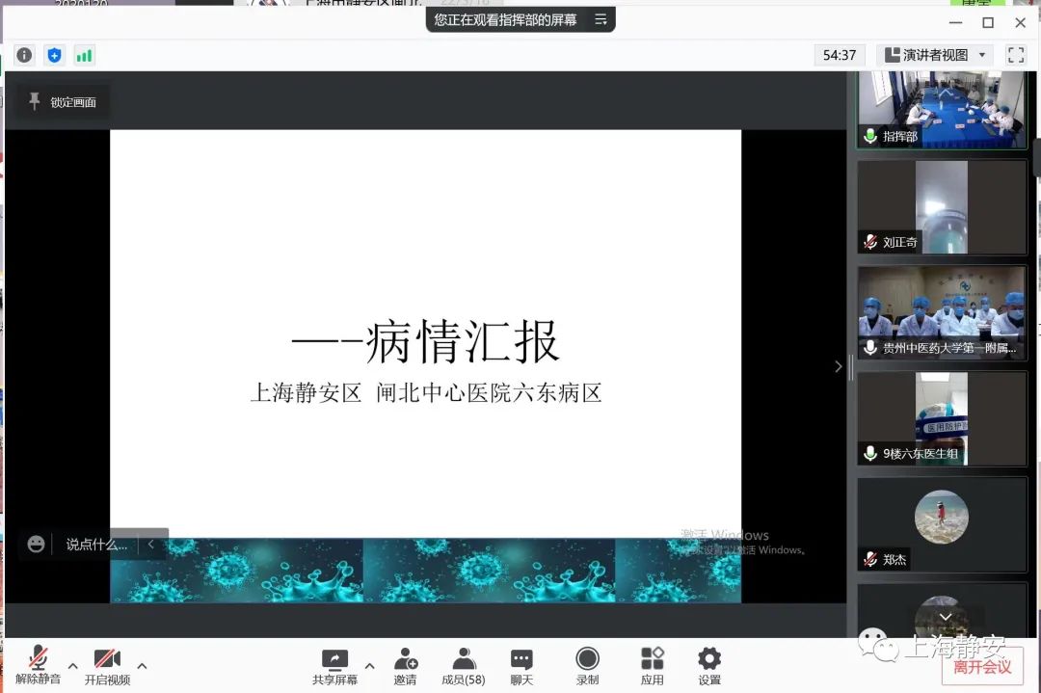This screenshot has width=1041, height=693.
Task: Enter full screen with the corner-brackets icon
Action: [x=1016, y=55]
